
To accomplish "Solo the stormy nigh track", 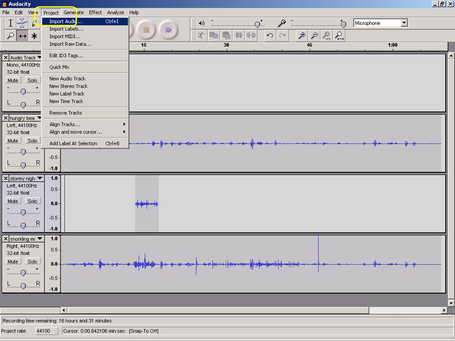I will [x=32, y=201].
